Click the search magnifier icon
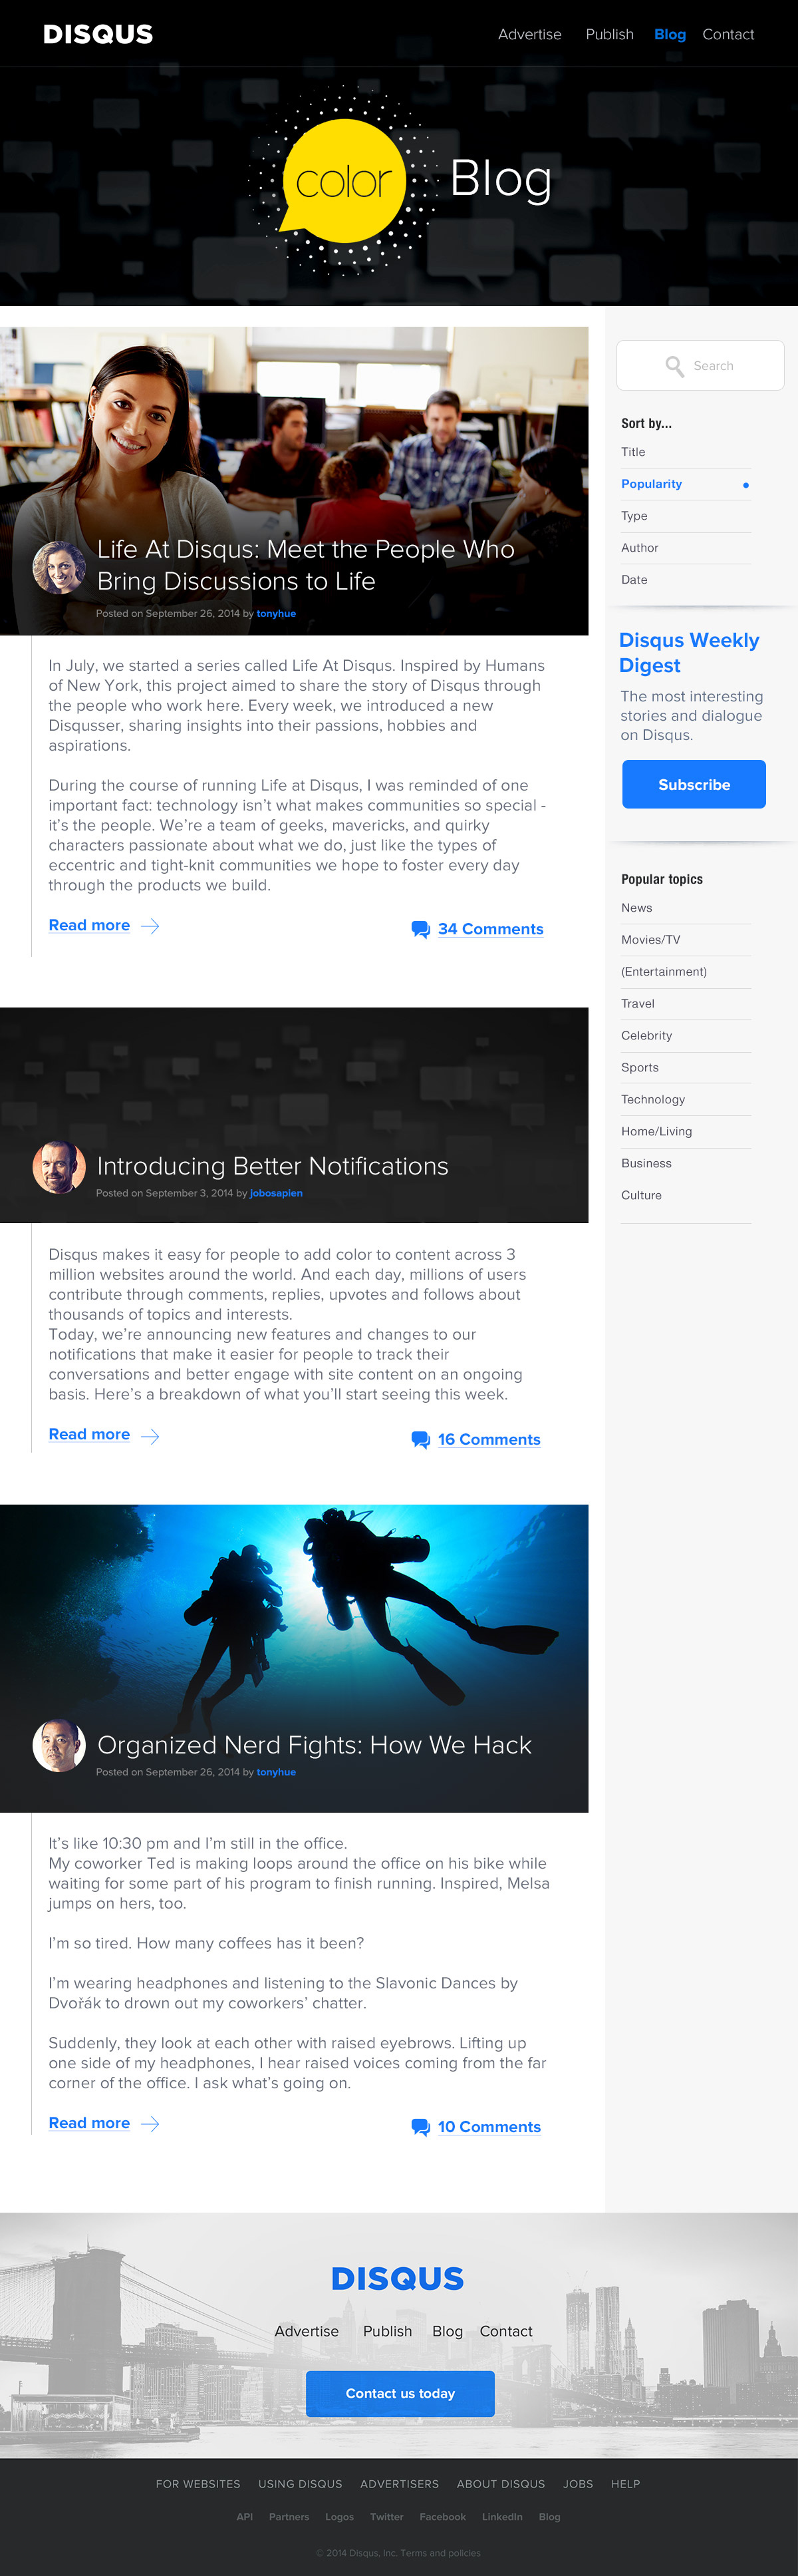798x2576 pixels. (674, 366)
